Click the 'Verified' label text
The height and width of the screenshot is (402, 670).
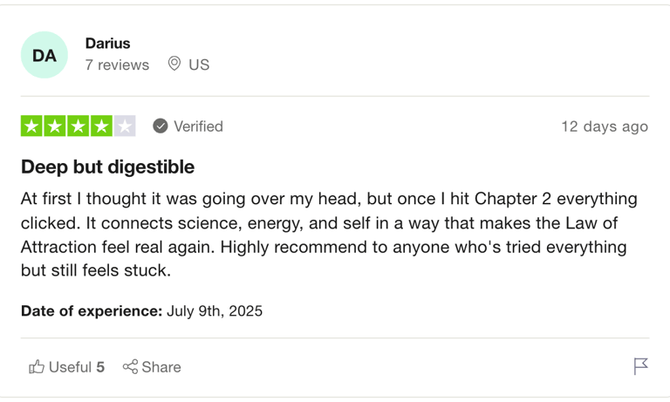coord(198,126)
